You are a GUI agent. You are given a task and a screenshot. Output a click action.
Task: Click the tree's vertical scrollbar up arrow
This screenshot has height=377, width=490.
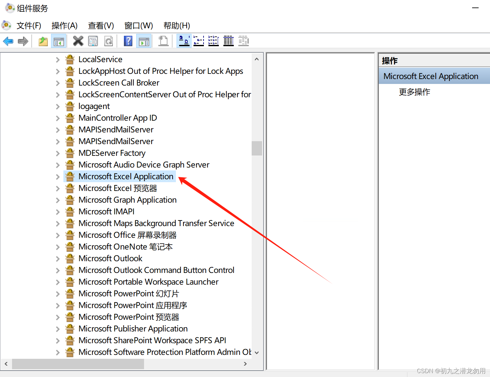[257, 59]
